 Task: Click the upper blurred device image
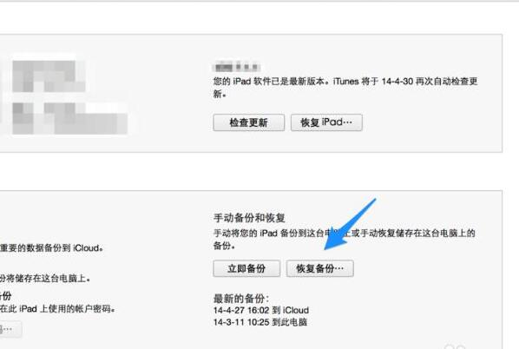(x=49, y=76)
